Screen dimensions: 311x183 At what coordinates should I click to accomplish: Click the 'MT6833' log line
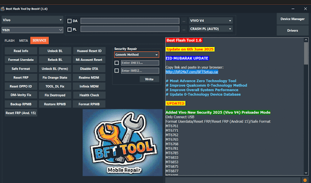click(x=172, y=158)
